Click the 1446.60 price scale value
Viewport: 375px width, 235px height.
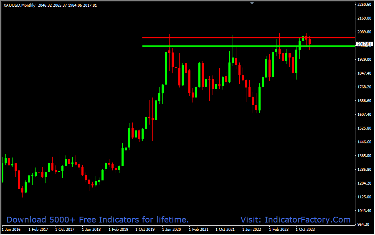click(364, 142)
